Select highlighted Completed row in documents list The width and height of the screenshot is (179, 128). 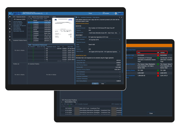tap(39, 22)
